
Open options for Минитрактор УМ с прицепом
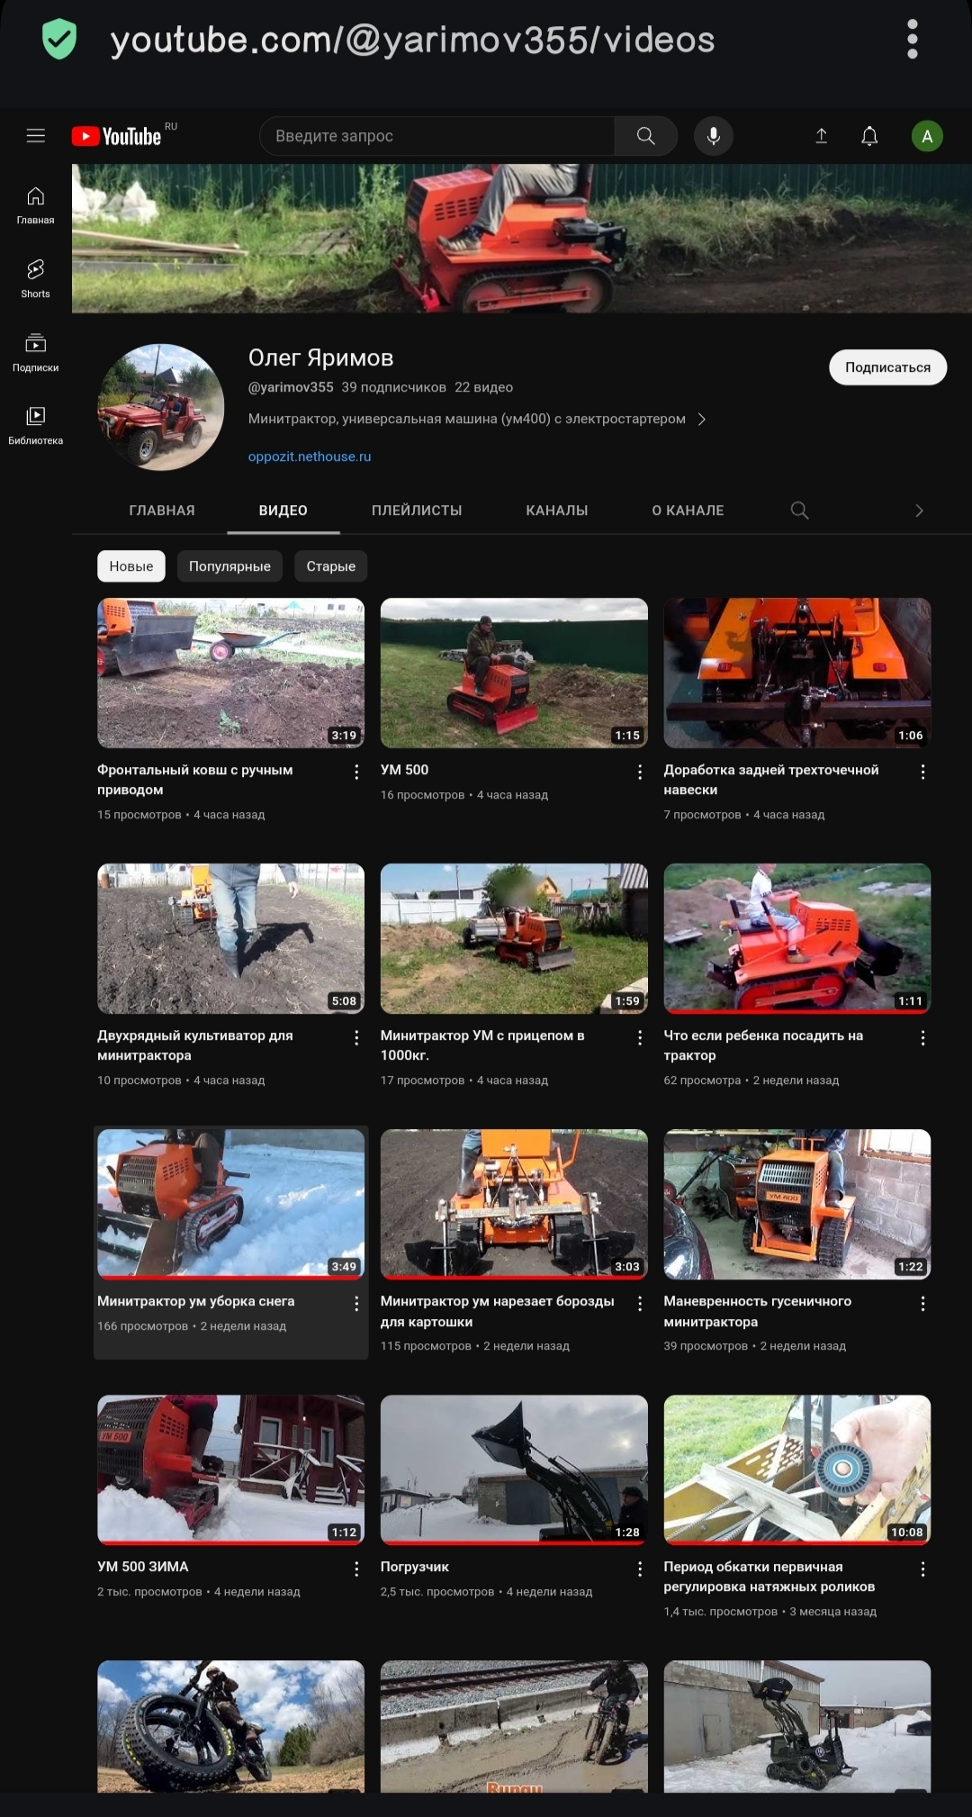(640, 1037)
